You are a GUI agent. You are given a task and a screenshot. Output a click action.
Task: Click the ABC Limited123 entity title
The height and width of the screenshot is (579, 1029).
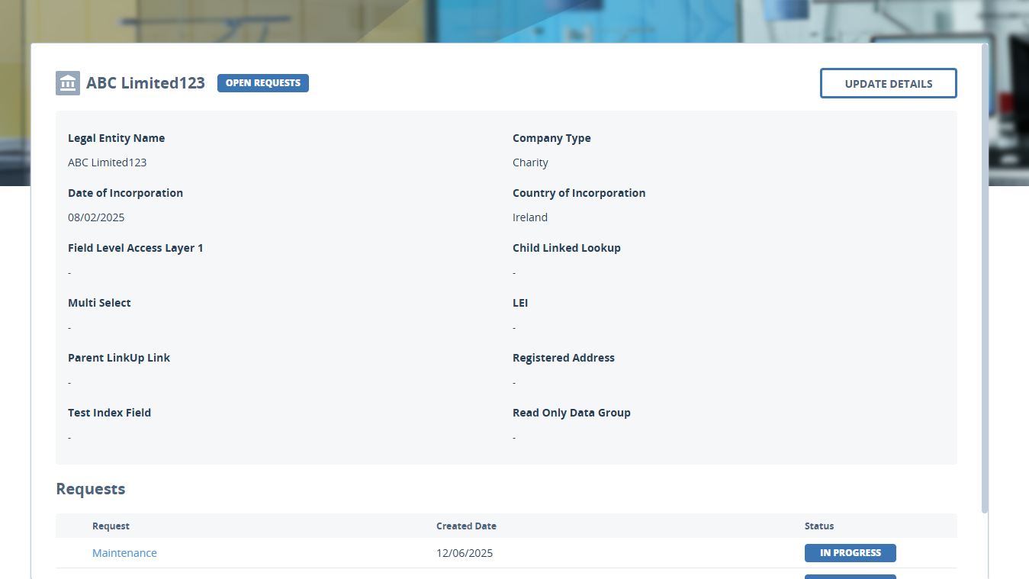pos(145,82)
